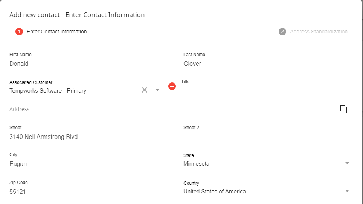Click the red plus add customer icon
Image resolution: width=363 pixels, height=204 pixels.
(172, 86)
